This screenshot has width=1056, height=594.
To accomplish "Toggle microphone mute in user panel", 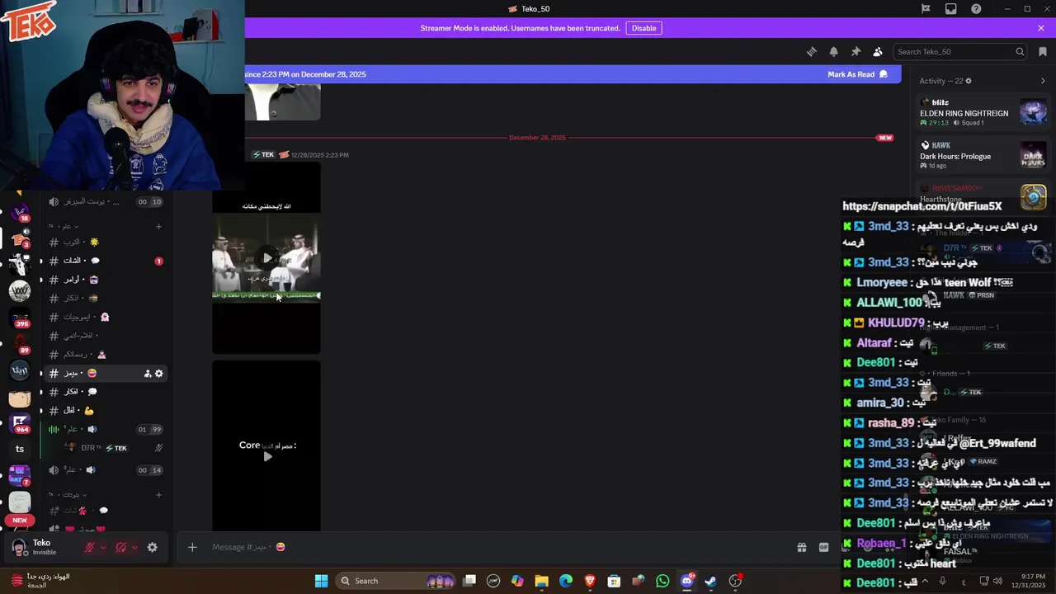I will coord(89,547).
